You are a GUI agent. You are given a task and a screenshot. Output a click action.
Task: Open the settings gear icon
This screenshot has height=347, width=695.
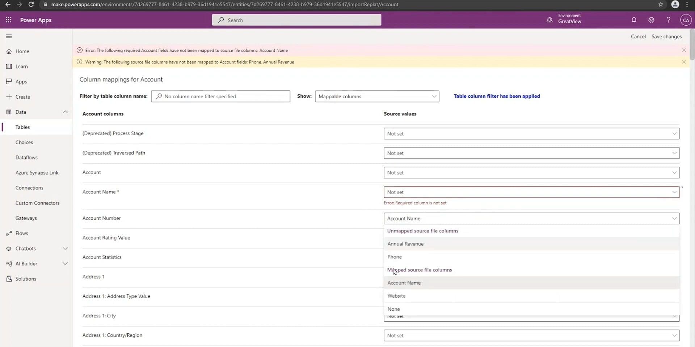click(651, 20)
